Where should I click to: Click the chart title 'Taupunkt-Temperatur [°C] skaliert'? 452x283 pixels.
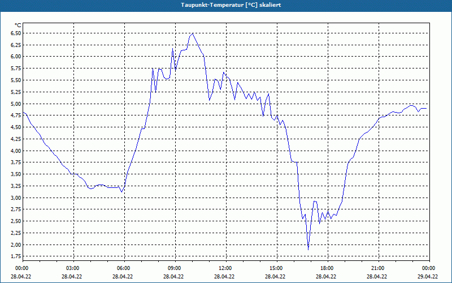point(231,5)
